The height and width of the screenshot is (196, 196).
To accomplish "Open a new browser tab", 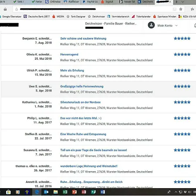I will click(x=176, y=2).
